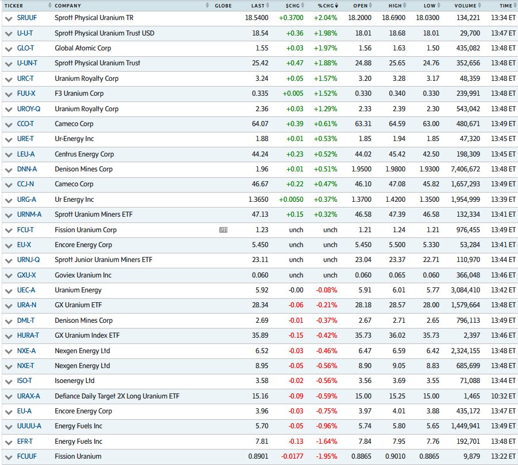This screenshot has width=518, height=465.
Task: Select the time value 10:32 ET
Action: [x=503, y=396]
